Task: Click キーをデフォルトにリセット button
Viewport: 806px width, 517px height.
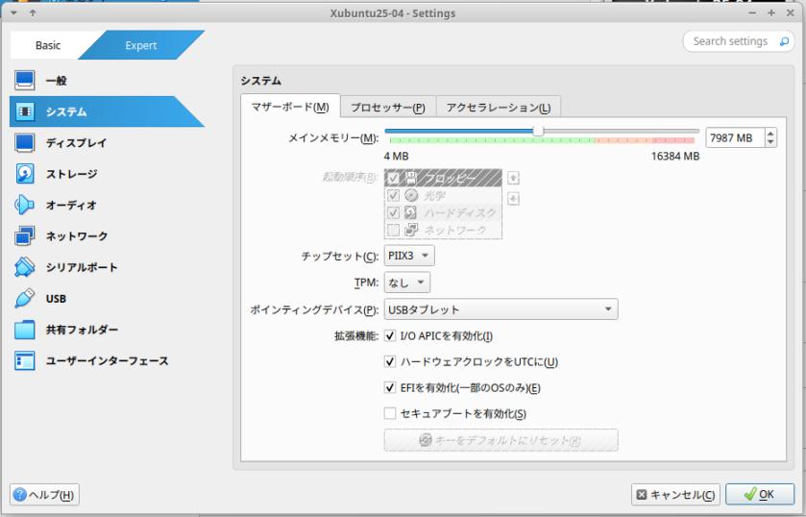Action: (501, 440)
